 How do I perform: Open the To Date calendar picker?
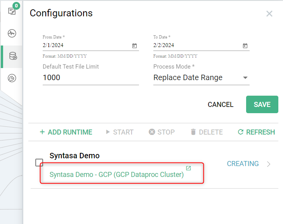(x=245, y=45)
